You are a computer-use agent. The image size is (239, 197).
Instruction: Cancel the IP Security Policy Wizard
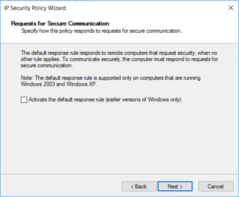215,186
